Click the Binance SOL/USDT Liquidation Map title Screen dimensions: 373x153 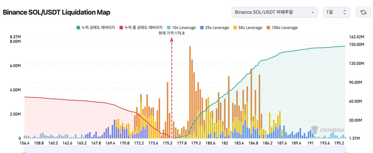pos(57,12)
